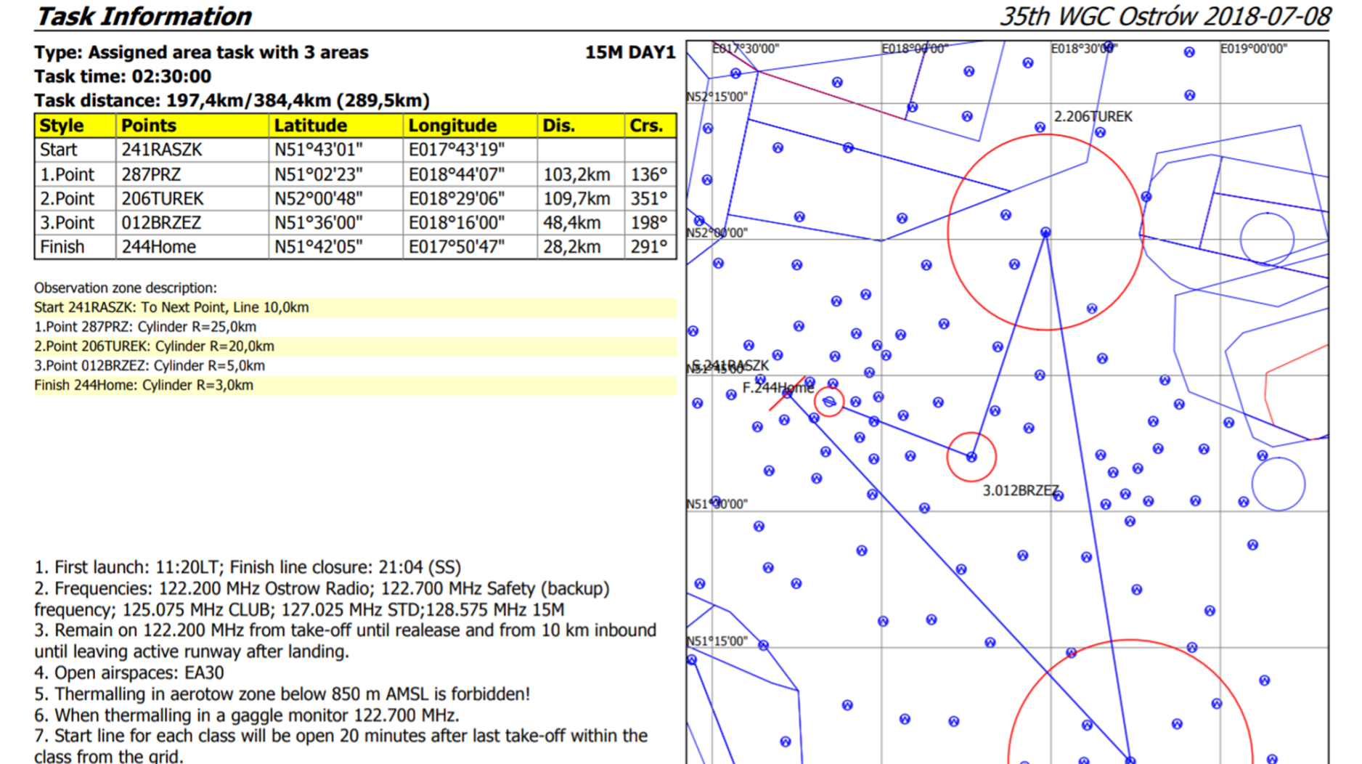1362x764 pixels.
Task: Click the 012BRZEZ turnpoint marker in small circle
Action: [971, 457]
